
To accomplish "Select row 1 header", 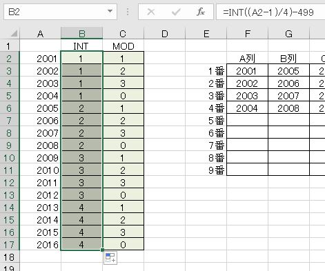I will (9, 46).
